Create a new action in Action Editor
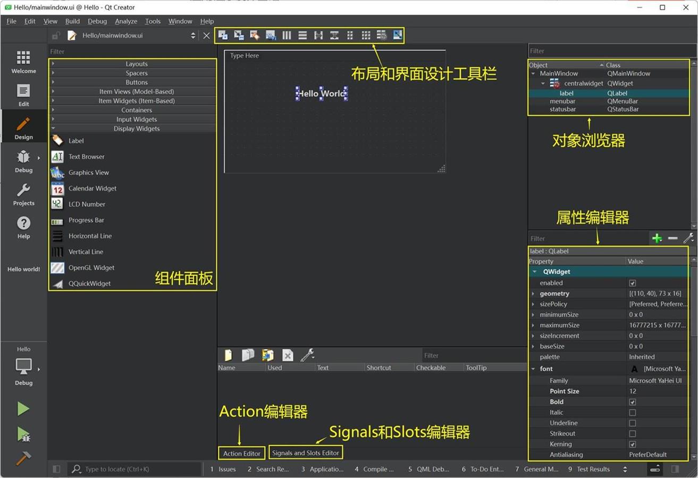The width and height of the screenshot is (698, 478). point(228,355)
